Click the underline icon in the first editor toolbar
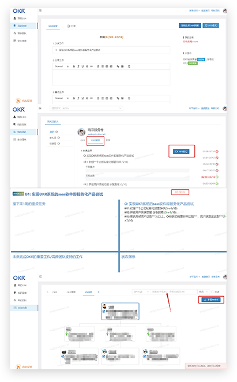 pos(82,66)
